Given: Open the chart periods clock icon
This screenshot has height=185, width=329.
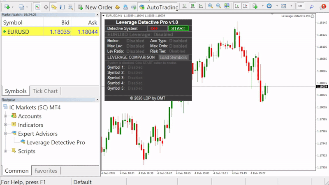Looking at the screenshot, I should (x=269, y=6).
